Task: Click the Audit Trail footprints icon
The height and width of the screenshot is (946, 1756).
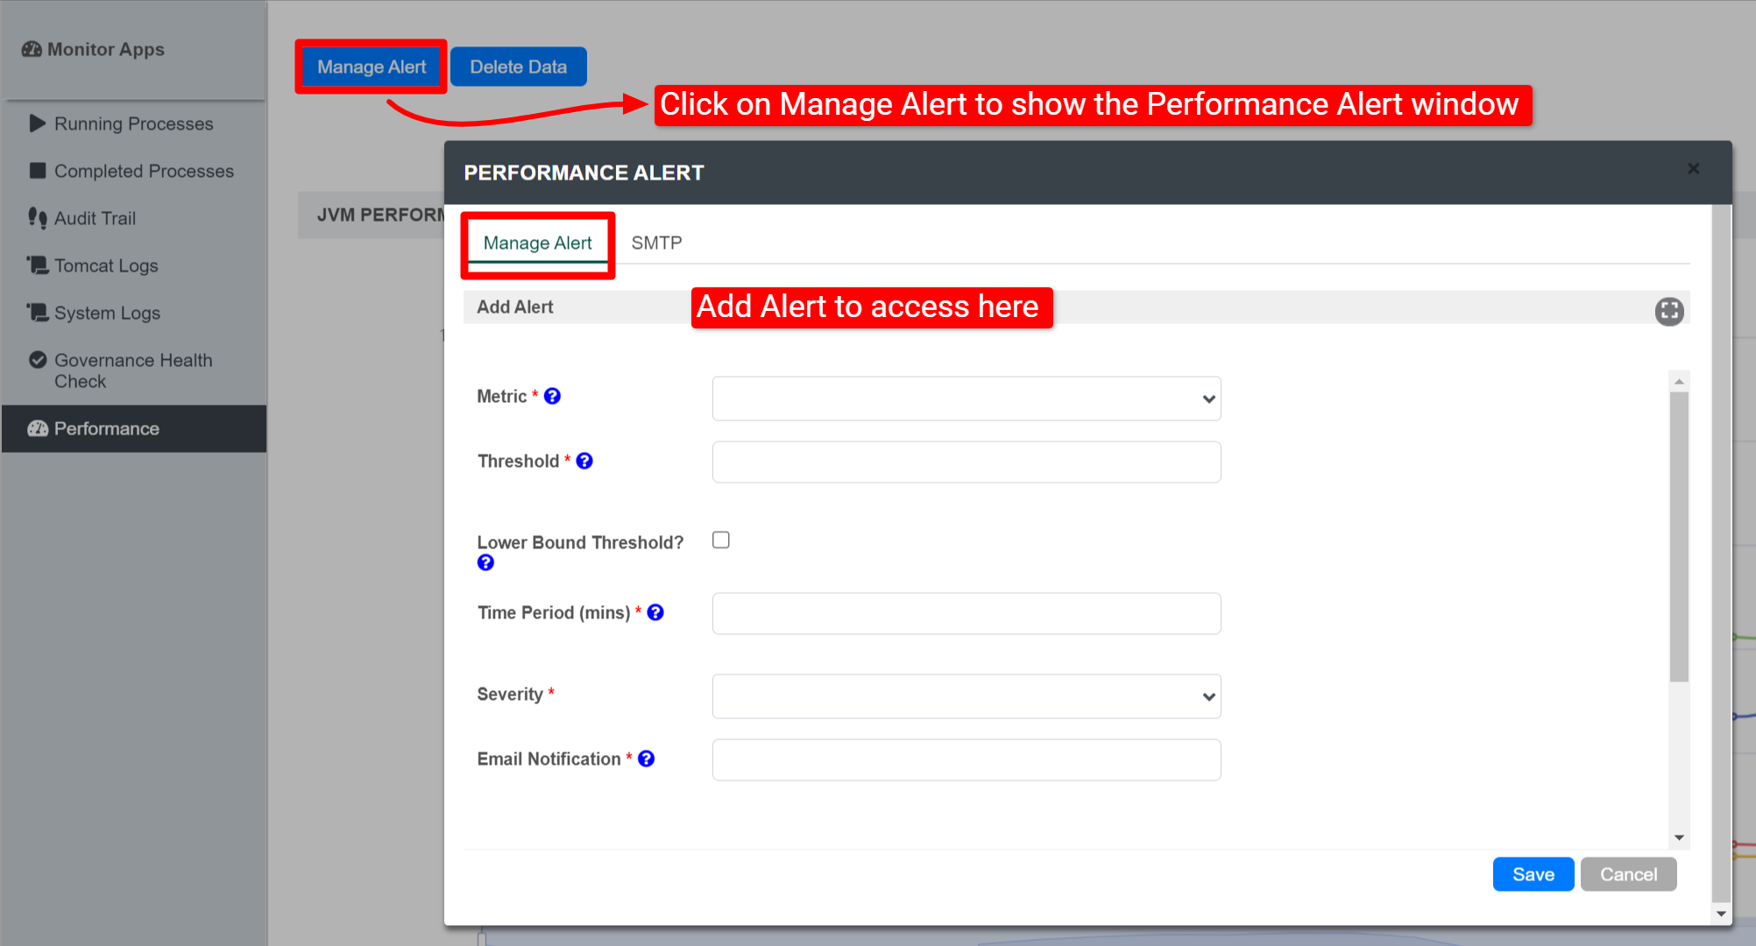Action: click(37, 218)
